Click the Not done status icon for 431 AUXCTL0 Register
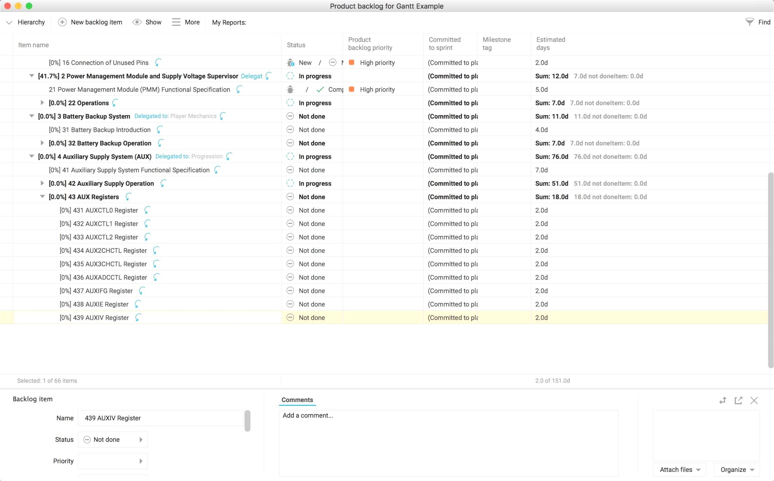 290,210
